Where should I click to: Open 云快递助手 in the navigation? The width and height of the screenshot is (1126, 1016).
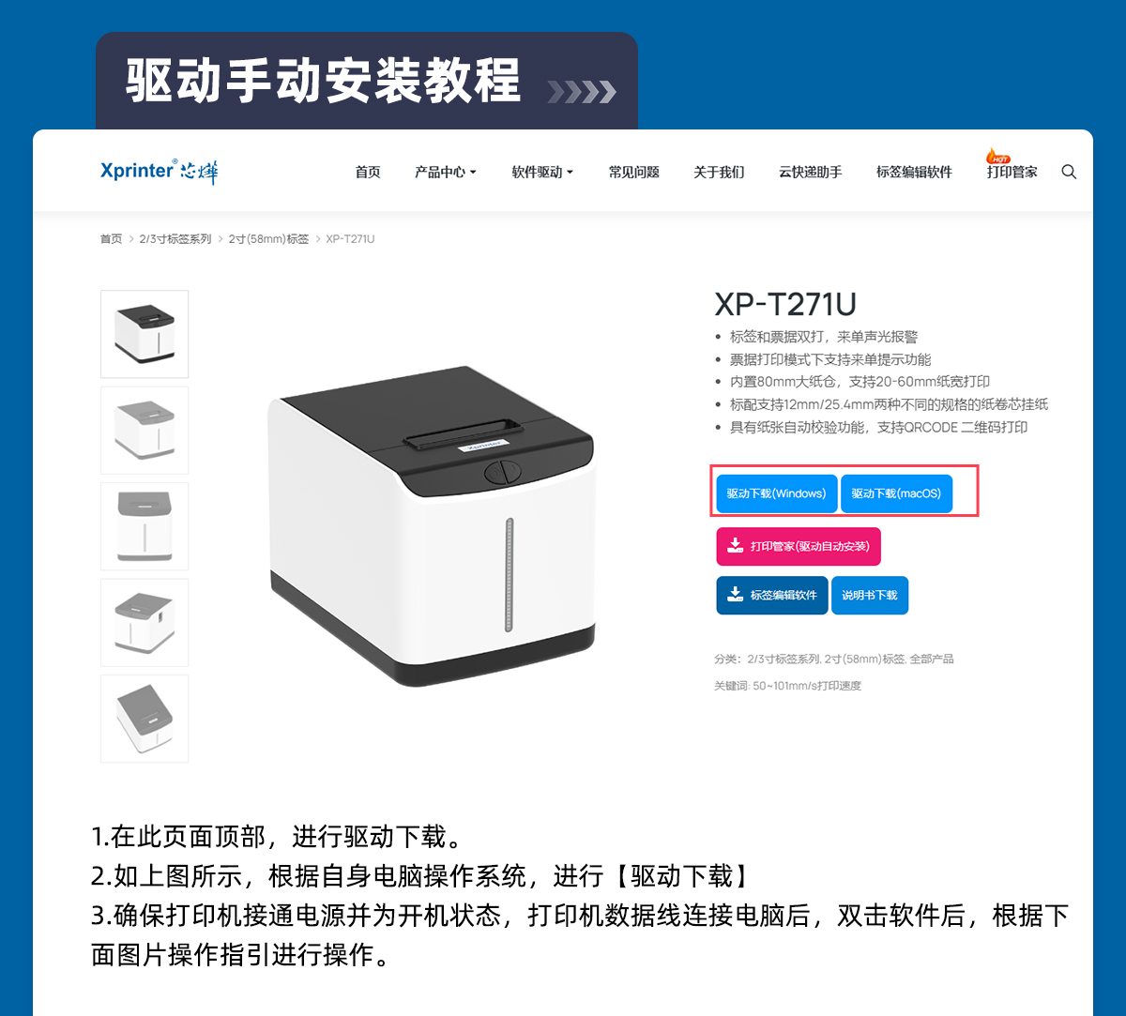(811, 172)
